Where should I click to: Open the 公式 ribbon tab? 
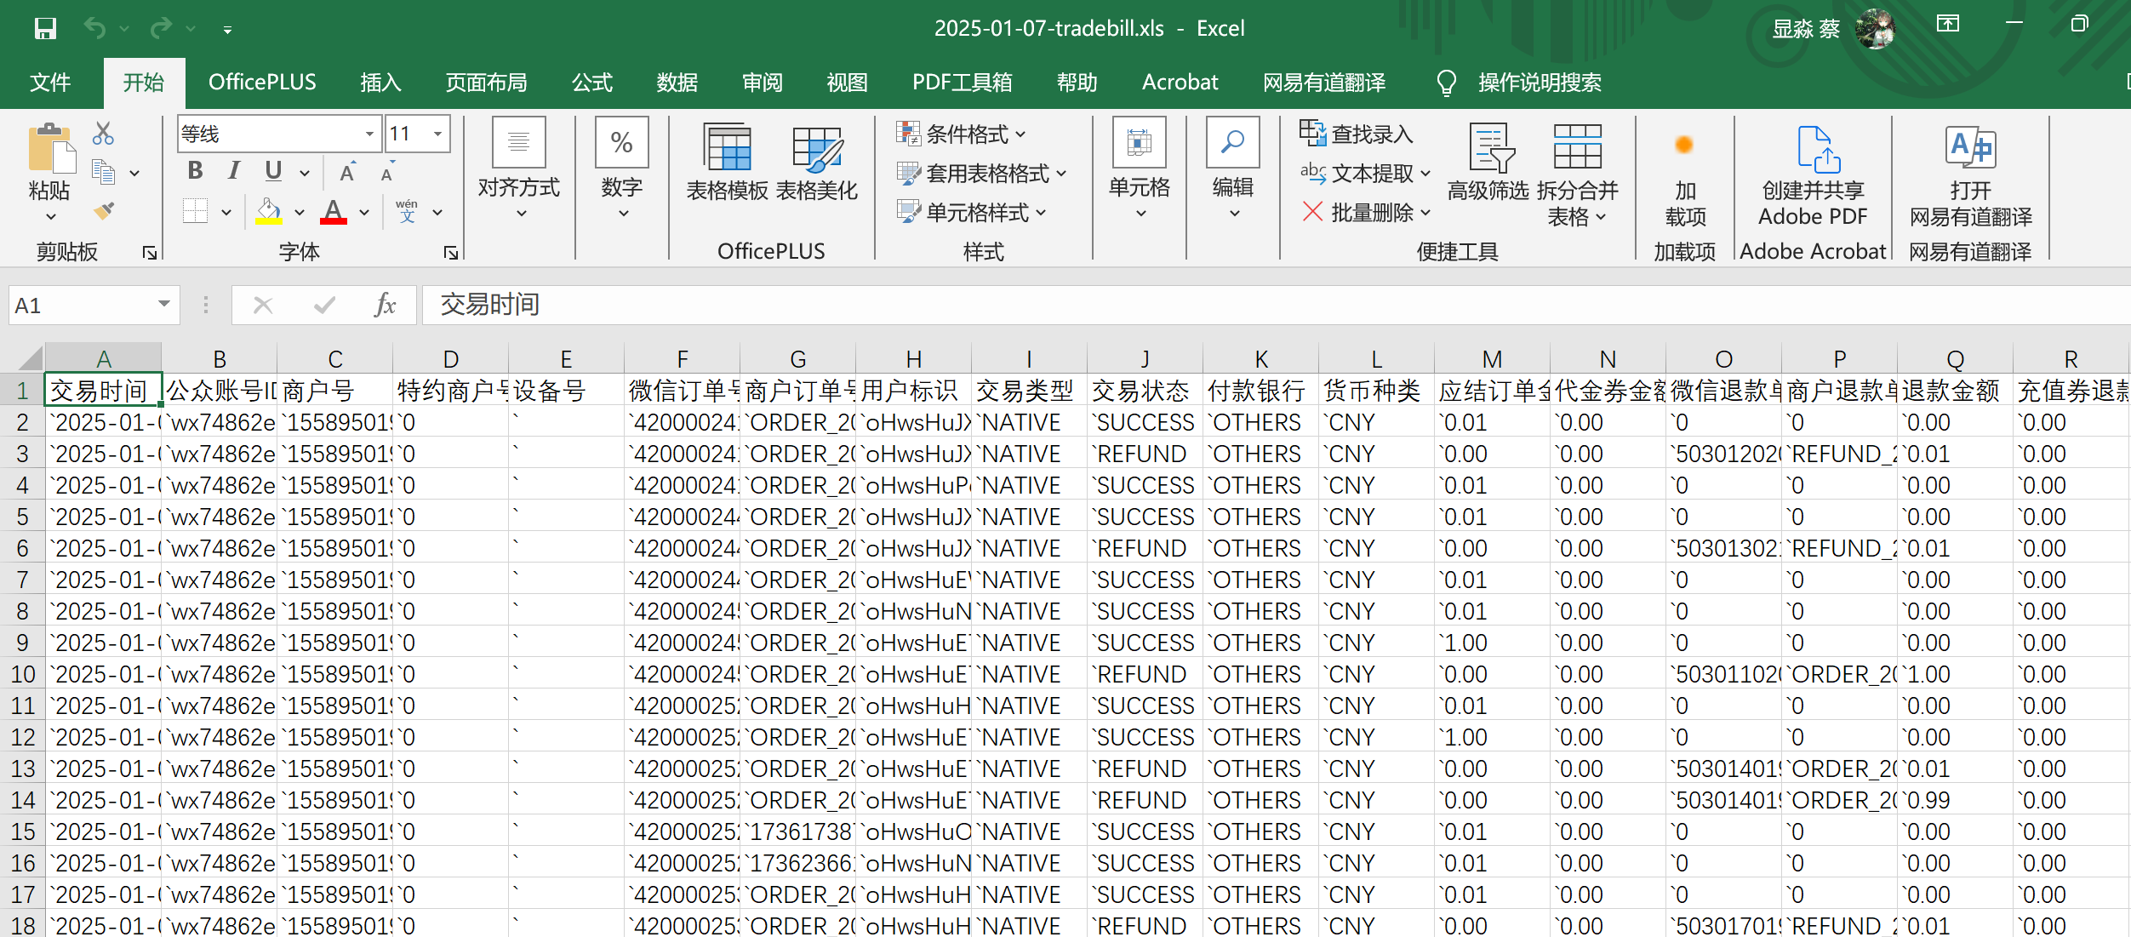tap(592, 83)
